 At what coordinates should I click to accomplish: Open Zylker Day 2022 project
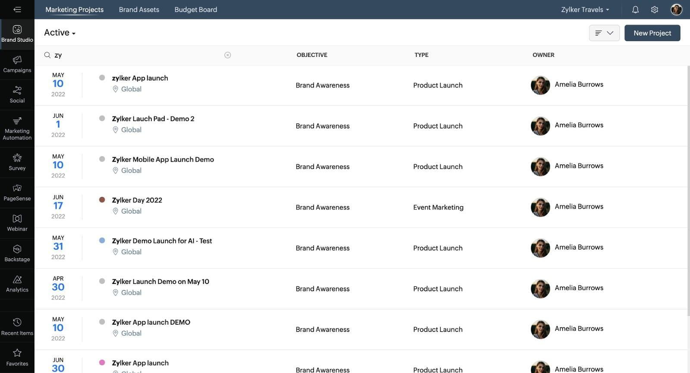click(x=137, y=200)
